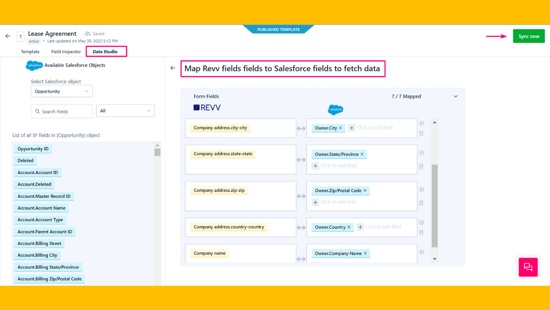Image resolution: width=550 pixels, height=310 pixels.
Task: Select the Account.Billing City field
Action: pyautogui.click(x=37, y=255)
